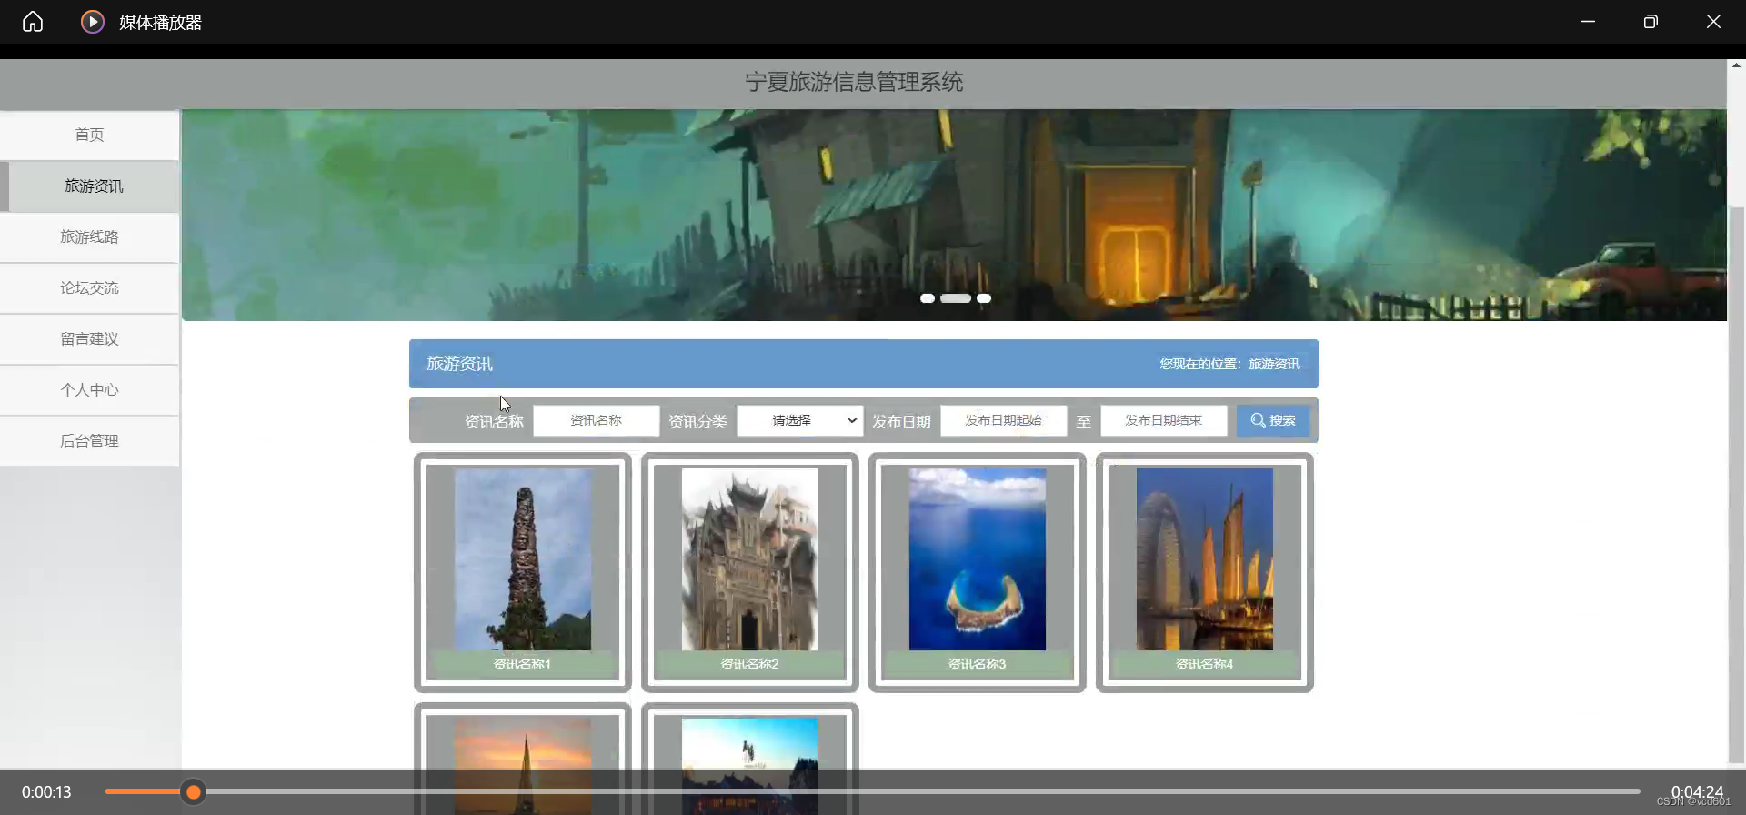Click the 旅游资讯 breadcrumb location text
The height and width of the screenshot is (815, 1746).
coord(1274,364)
